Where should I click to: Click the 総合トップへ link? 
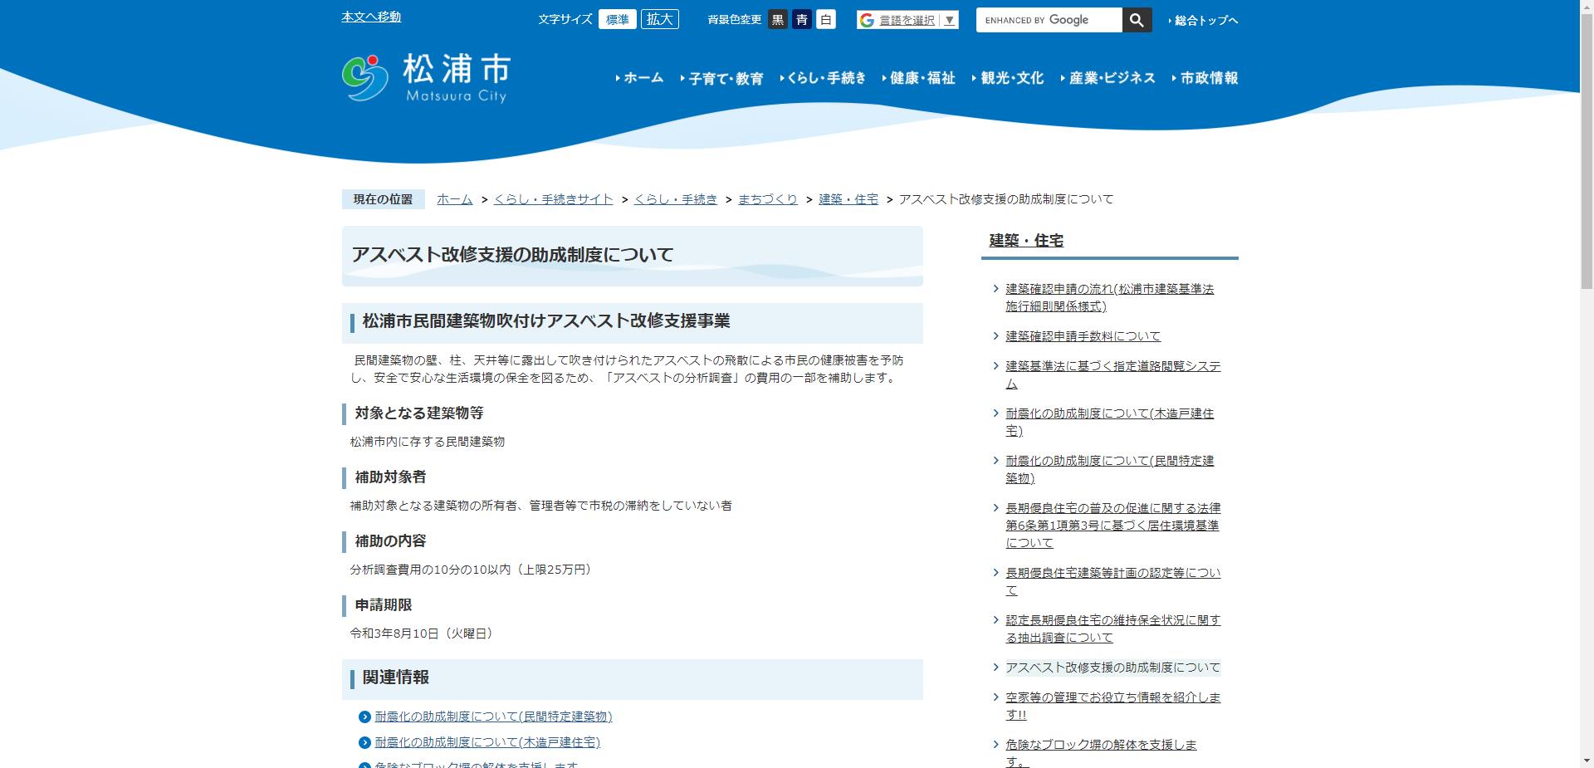1204,19
